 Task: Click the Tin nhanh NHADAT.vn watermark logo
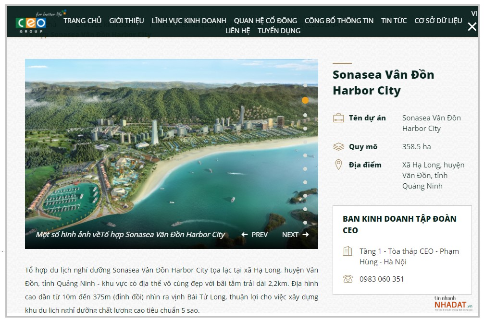click(x=453, y=303)
